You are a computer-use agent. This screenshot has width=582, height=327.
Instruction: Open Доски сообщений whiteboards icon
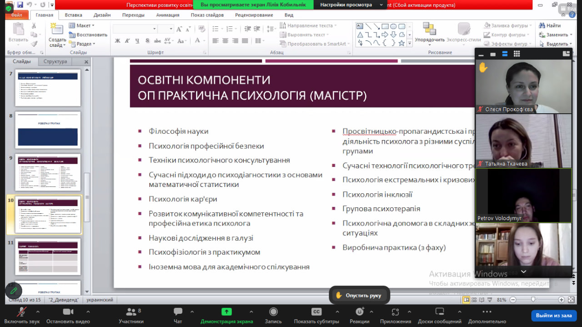[x=439, y=312]
